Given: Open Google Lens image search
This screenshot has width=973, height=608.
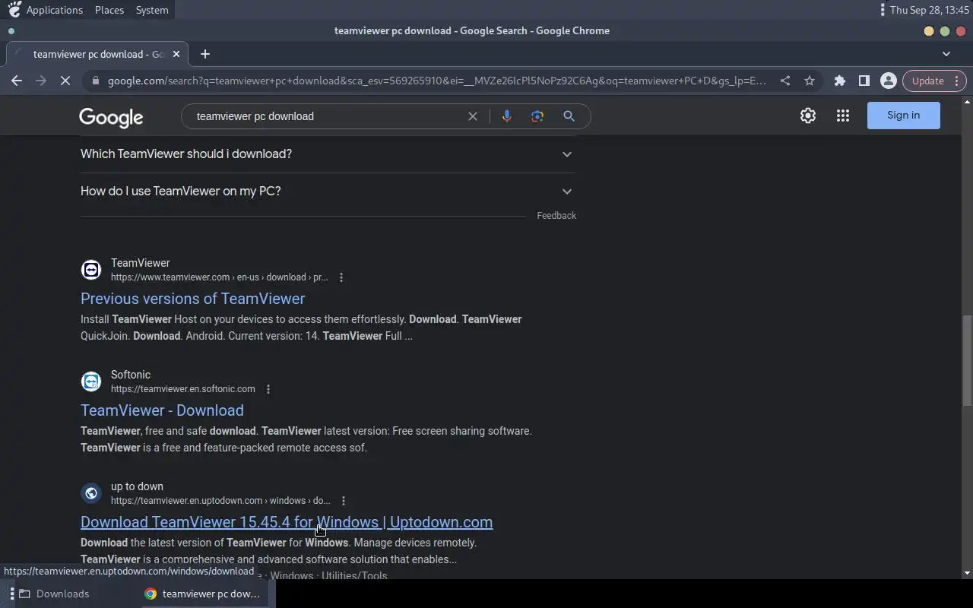Looking at the screenshot, I should click(x=537, y=116).
